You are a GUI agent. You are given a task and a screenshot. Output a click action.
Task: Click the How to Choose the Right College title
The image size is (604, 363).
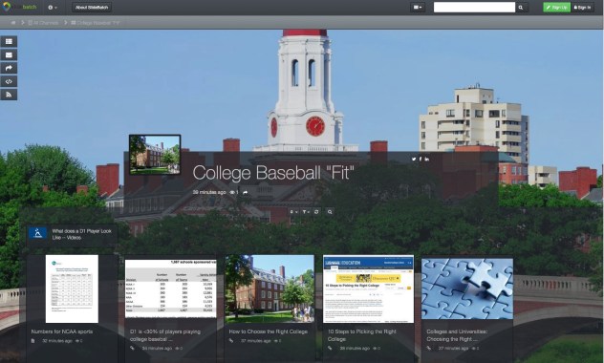tap(269, 331)
